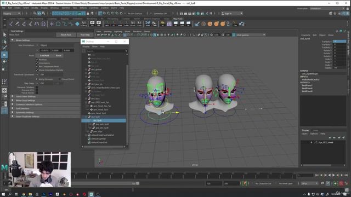The width and height of the screenshot is (351, 197).
Task: Expand Smart Duplicate Settings section
Action: pyautogui.click(x=13, y=117)
